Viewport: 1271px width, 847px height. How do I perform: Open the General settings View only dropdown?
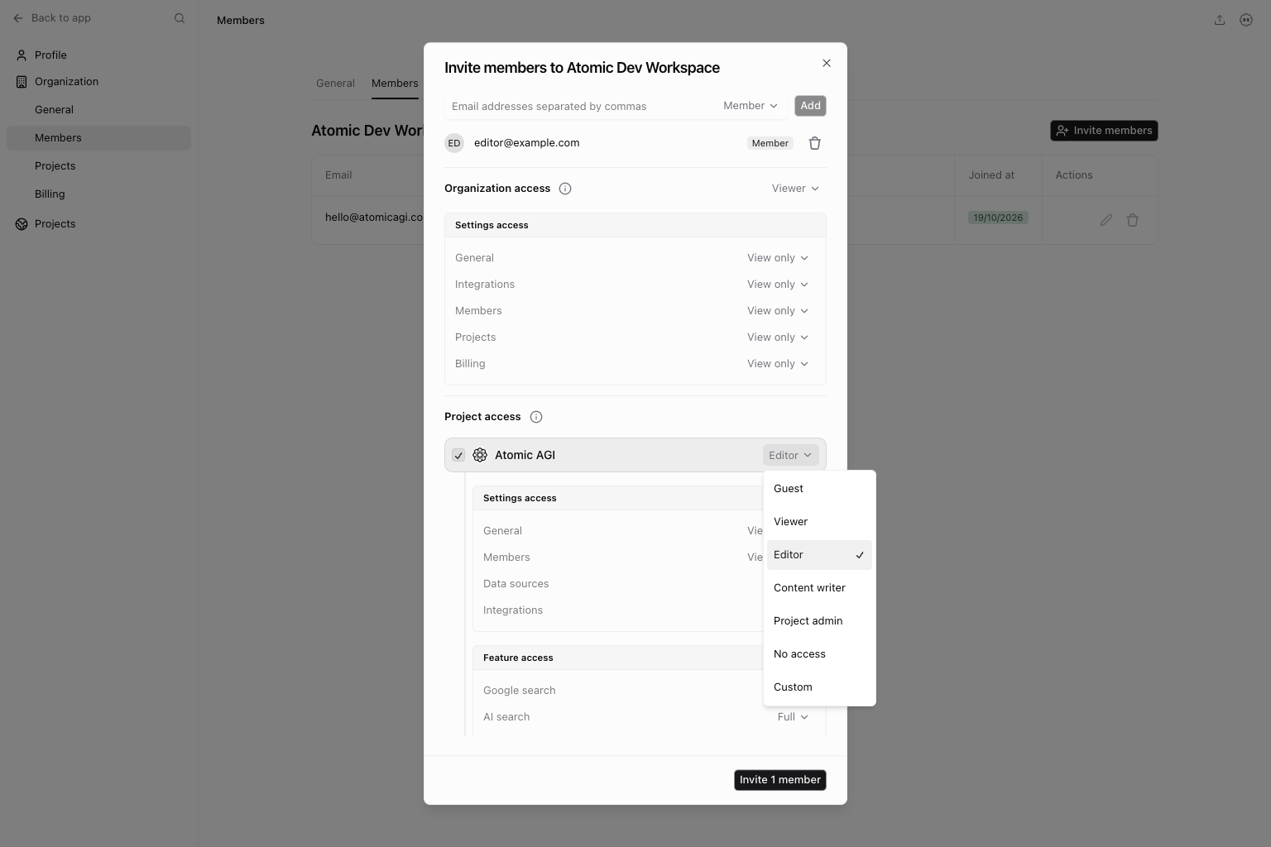(x=778, y=258)
